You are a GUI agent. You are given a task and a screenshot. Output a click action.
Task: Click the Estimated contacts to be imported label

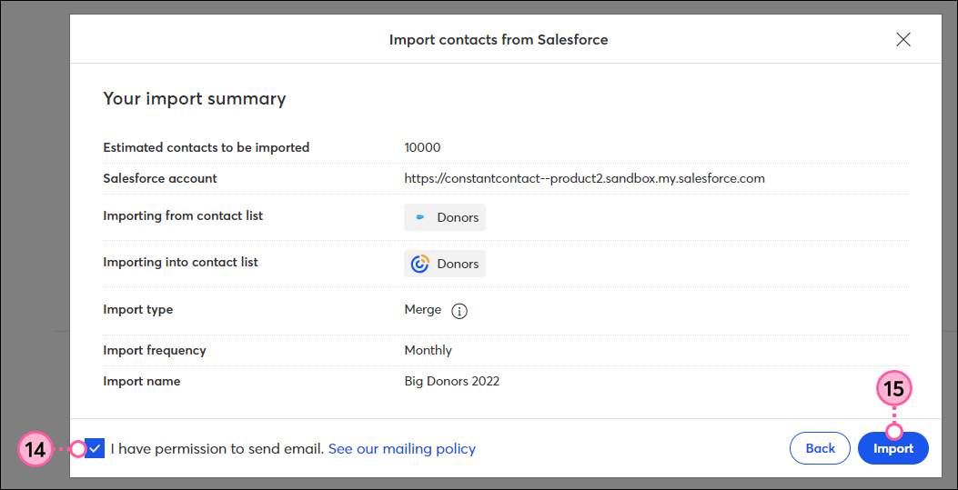tap(207, 147)
